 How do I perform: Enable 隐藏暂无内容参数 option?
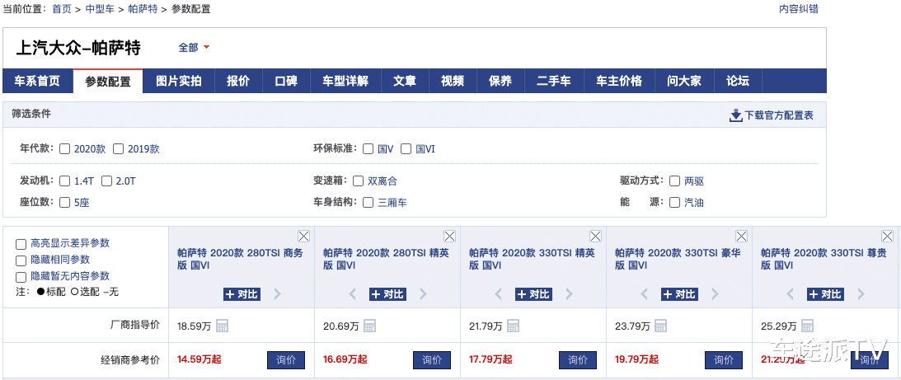coord(21,276)
